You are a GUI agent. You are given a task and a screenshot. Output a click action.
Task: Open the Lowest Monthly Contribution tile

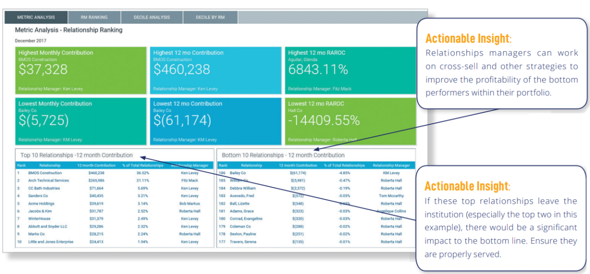point(81,121)
